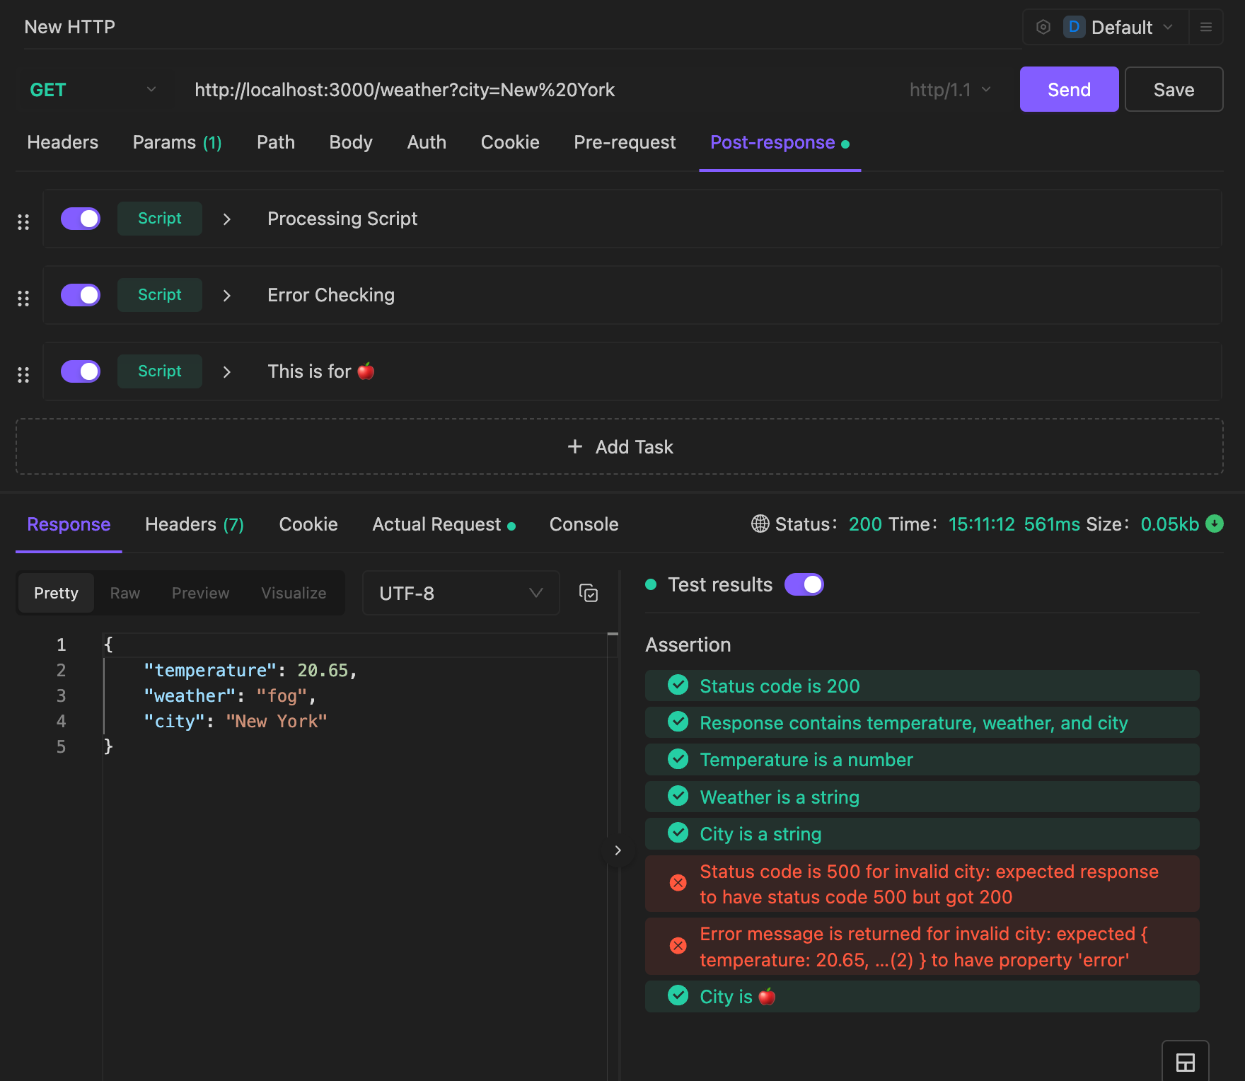Click the check icon beside Response contains temperature
The height and width of the screenshot is (1081, 1245).
(x=678, y=722)
